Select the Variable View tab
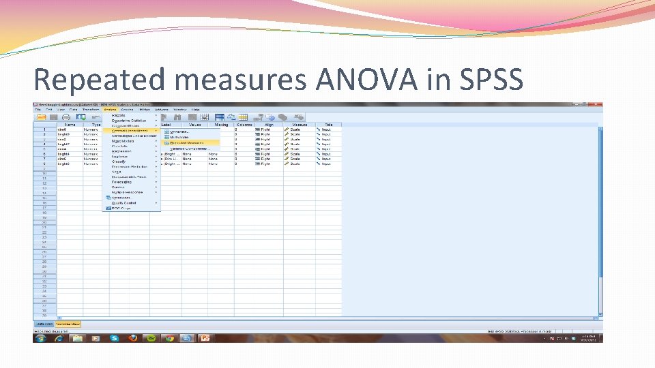The height and width of the screenshot is (368, 655). pyautogui.click(x=68, y=324)
